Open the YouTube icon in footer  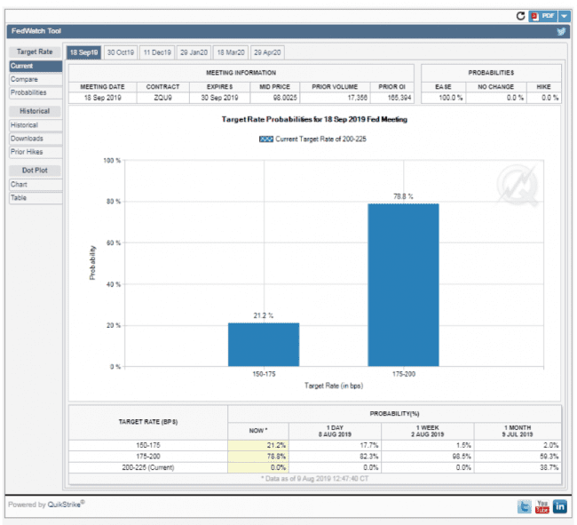(x=542, y=506)
